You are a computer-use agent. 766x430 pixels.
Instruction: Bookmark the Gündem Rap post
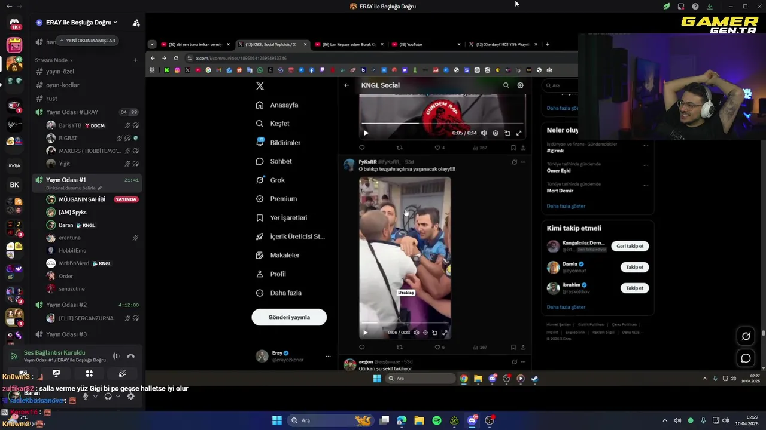coord(513,148)
